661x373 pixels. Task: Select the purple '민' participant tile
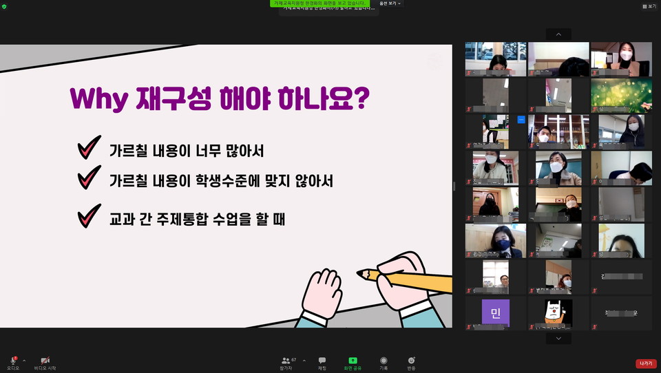click(x=495, y=314)
